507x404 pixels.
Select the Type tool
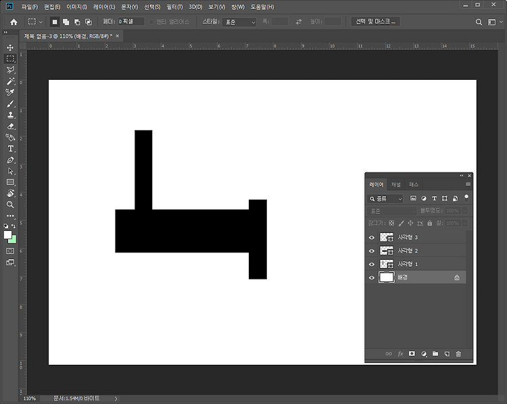[x=10, y=149]
